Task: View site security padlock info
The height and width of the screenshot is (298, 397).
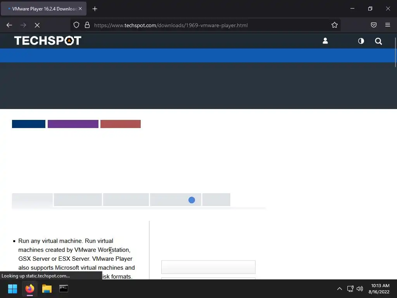Action: click(87, 25)
